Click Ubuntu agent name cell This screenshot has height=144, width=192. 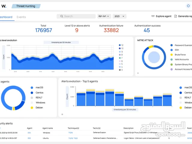pyautogui.click(x=46, y=138)
